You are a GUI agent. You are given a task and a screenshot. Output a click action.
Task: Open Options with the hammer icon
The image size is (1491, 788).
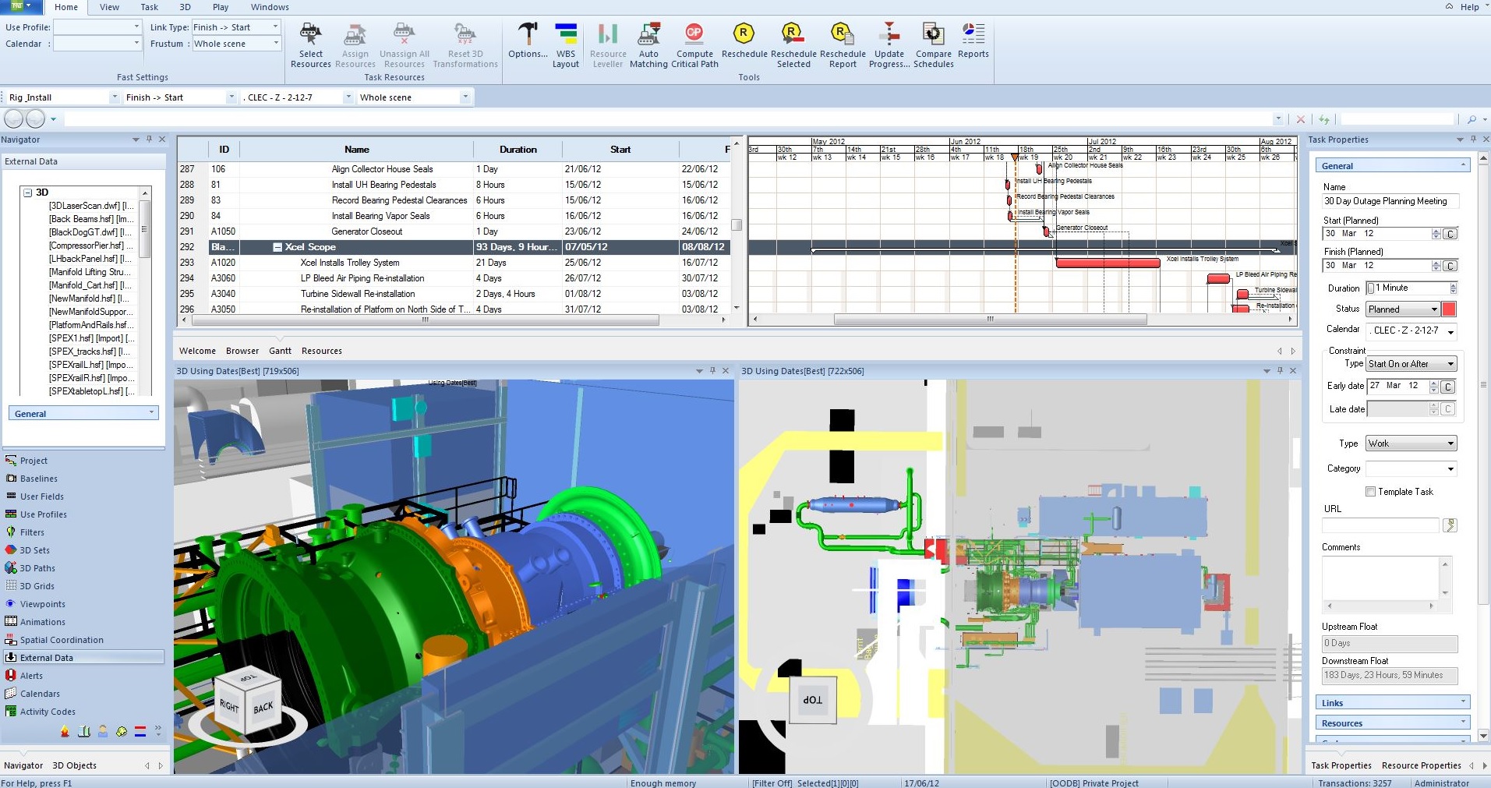click(x=528, y=41)
